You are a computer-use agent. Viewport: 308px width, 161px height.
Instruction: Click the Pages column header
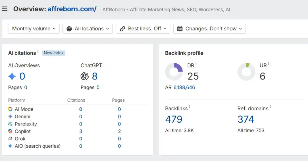point(118,100)
